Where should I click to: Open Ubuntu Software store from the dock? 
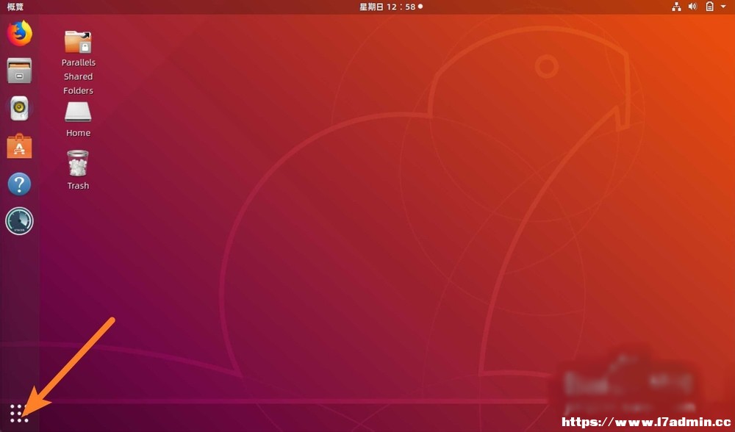click(19, 146)
